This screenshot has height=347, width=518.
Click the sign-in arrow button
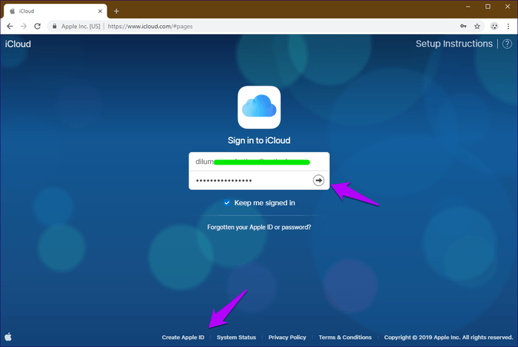click(x=318, y=180)
